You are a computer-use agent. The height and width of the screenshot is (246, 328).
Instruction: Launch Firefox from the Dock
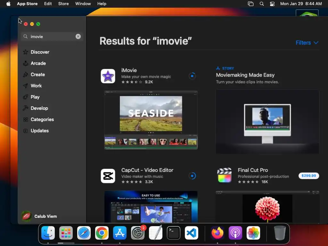[x=217, y=233]
